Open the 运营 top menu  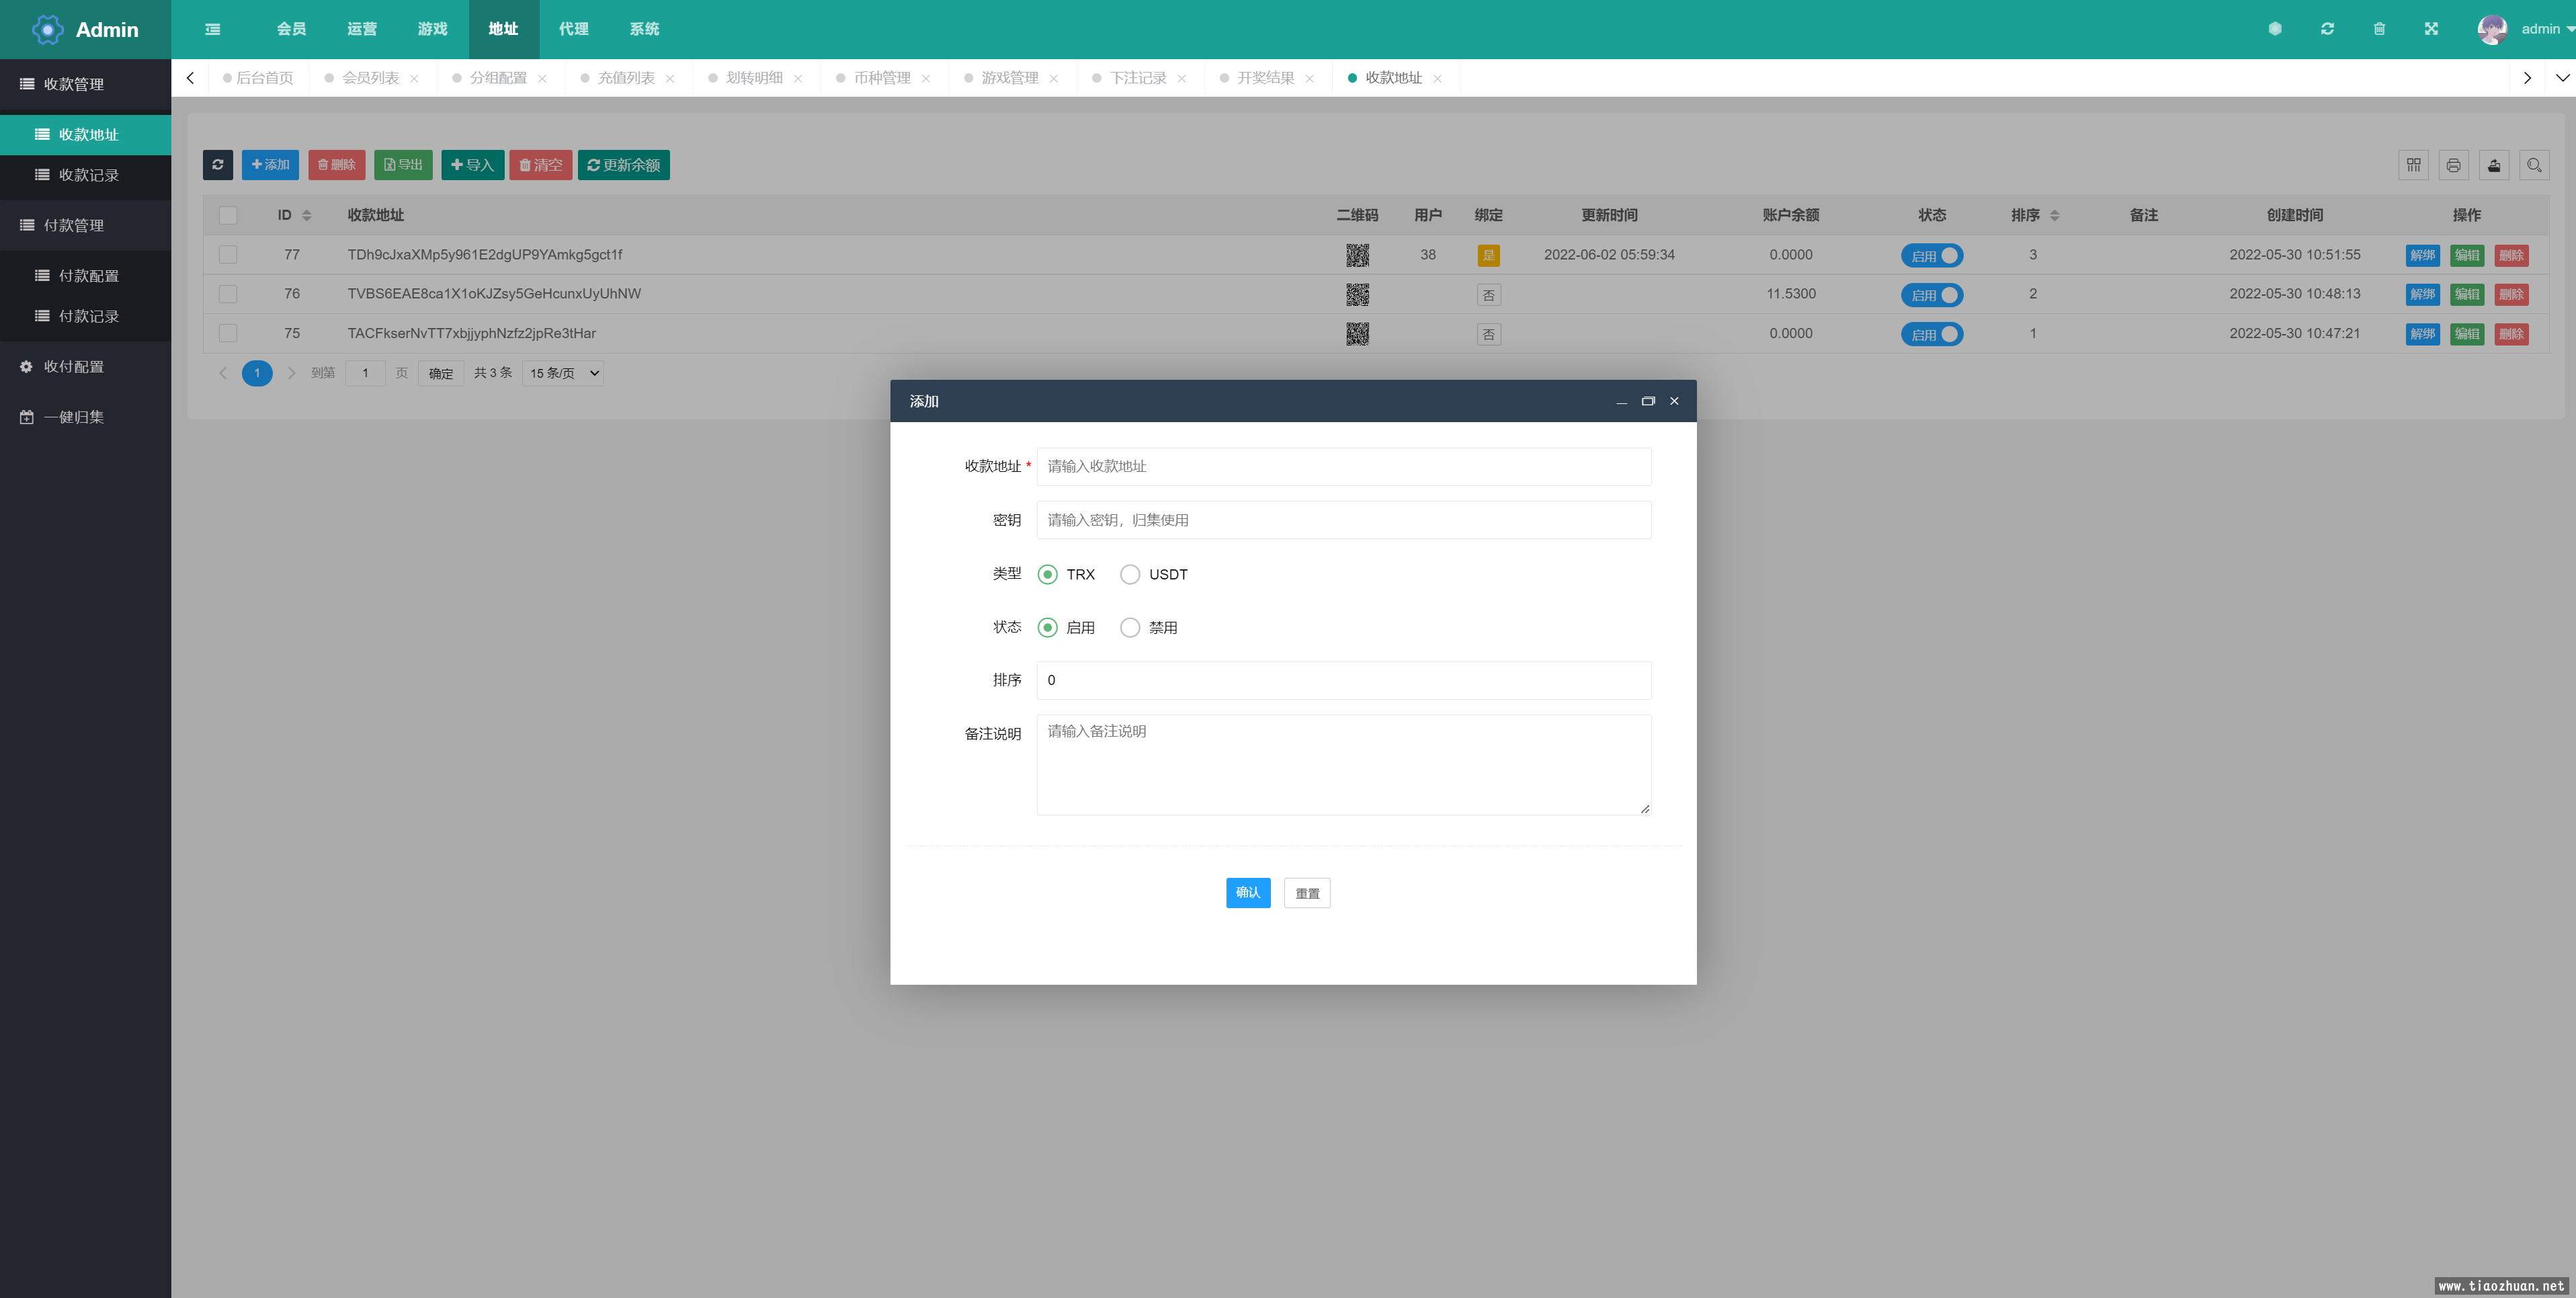[x=362, y=29]
